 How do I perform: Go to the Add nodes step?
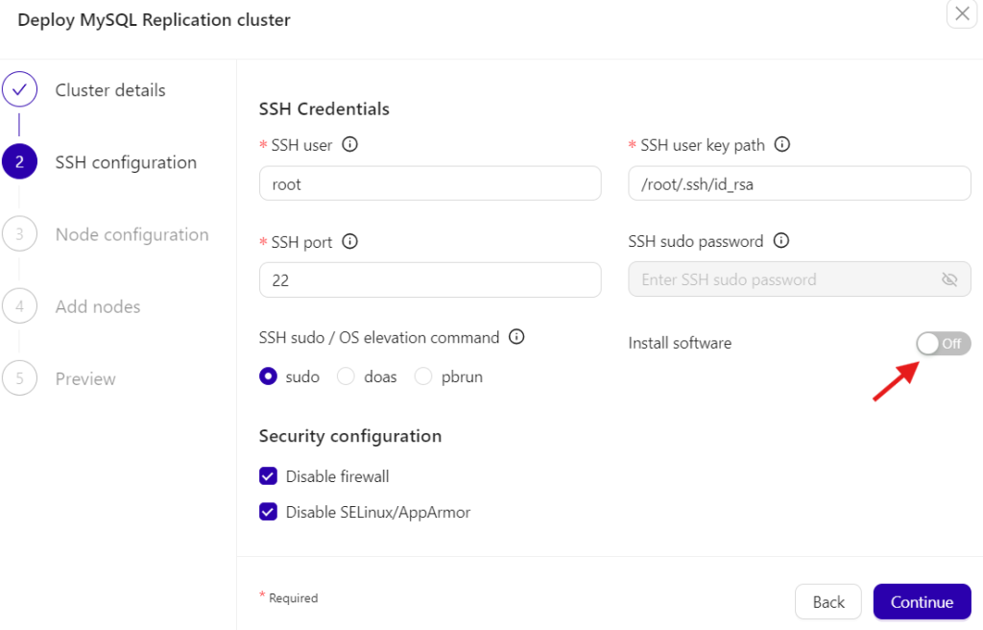pos(97,306)
